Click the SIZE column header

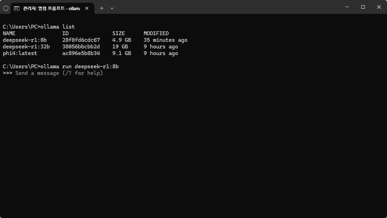[x=119, y=33]
